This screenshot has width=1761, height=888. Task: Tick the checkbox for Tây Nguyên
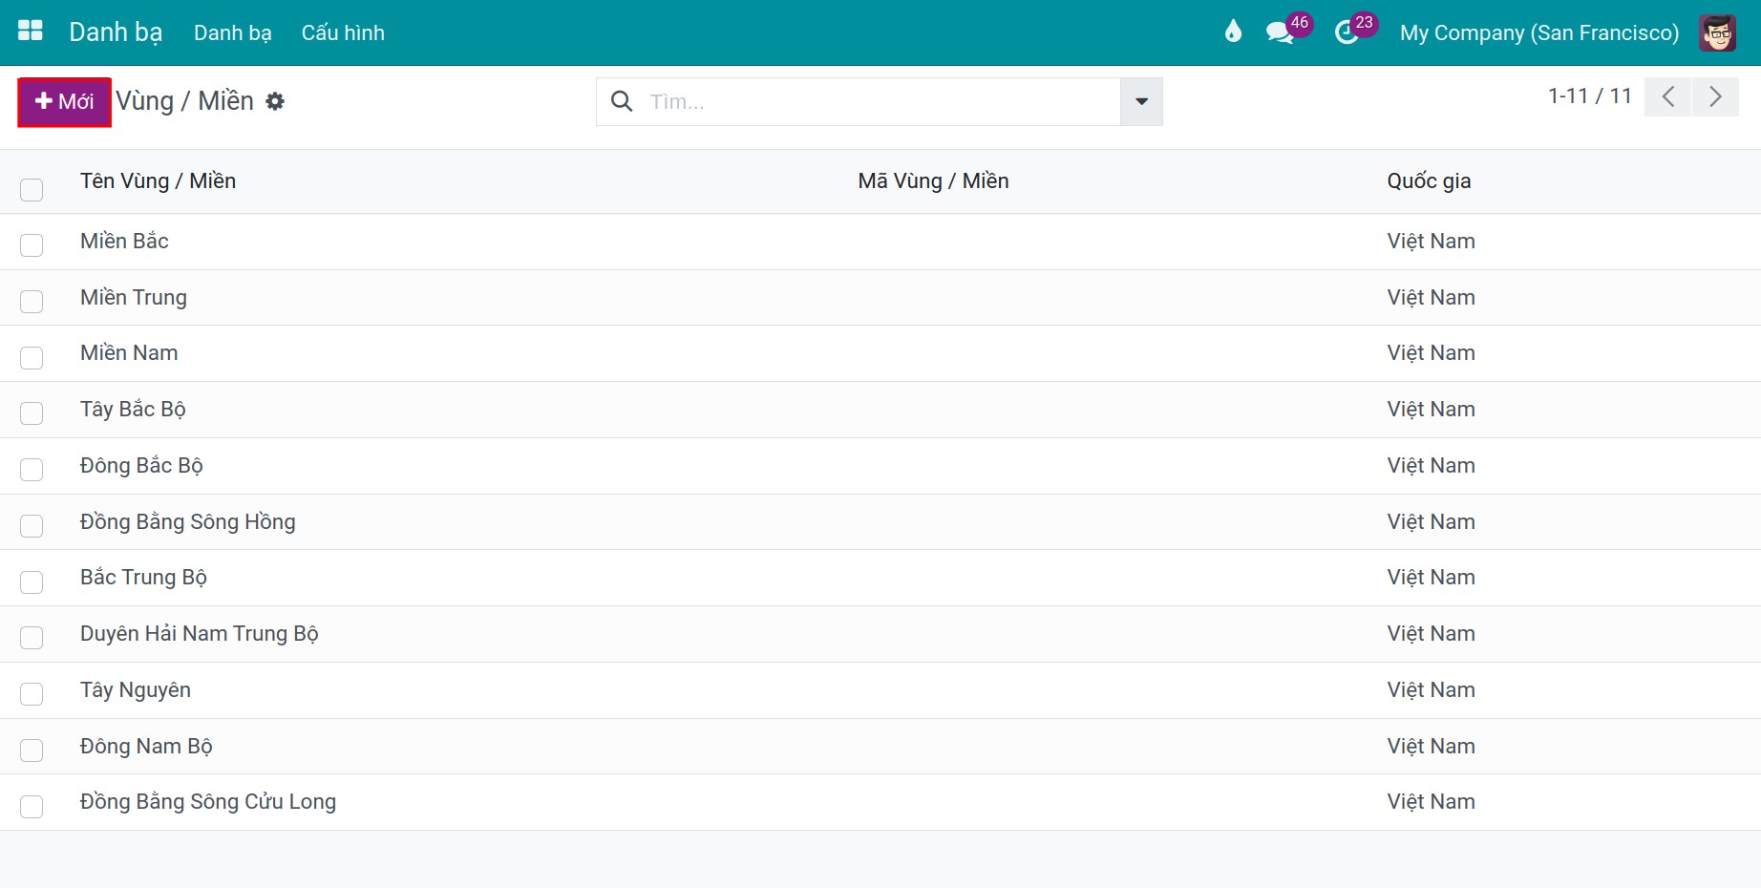click(x=32, y=693)
